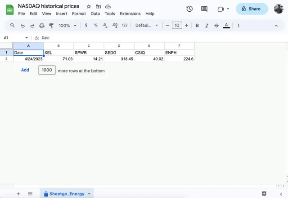Open the Explore icon at bottom right
Image resolution: width=288 pixels, height=198 pixels.
pos(264,193)
